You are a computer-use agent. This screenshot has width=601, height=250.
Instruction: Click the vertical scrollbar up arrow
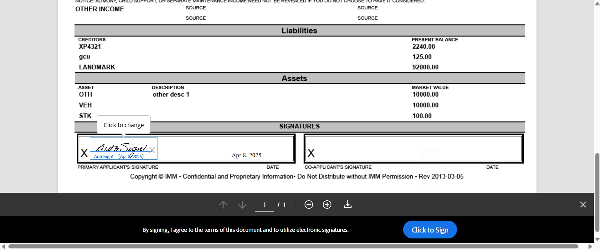(x=597, y=4)
